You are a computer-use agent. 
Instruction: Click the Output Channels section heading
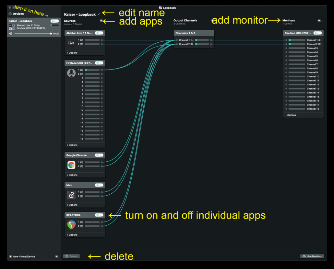185,20
